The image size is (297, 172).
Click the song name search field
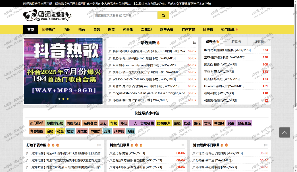pos(125,15)
